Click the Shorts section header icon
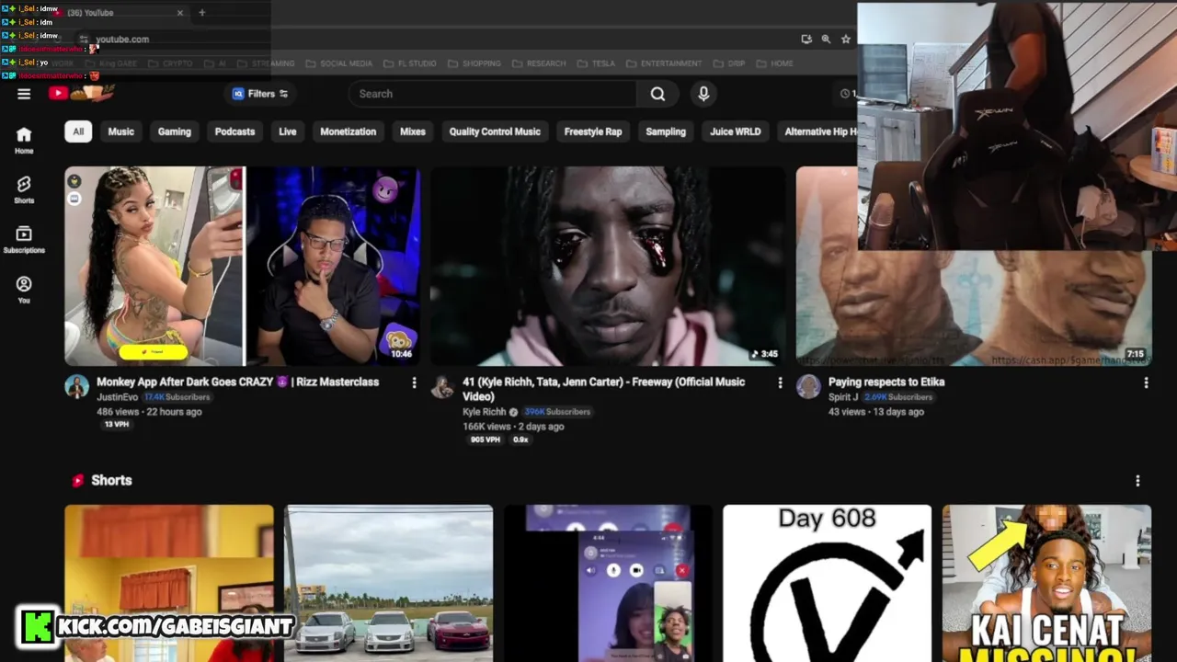This screenshot has width=1177, height=662. point(78,481)
